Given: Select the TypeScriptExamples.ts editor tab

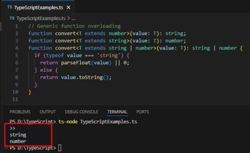Looking at the screenshot, I should click(x=37, y=7).
